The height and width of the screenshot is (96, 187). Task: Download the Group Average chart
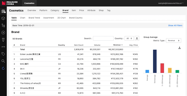(x=179, y=48)
